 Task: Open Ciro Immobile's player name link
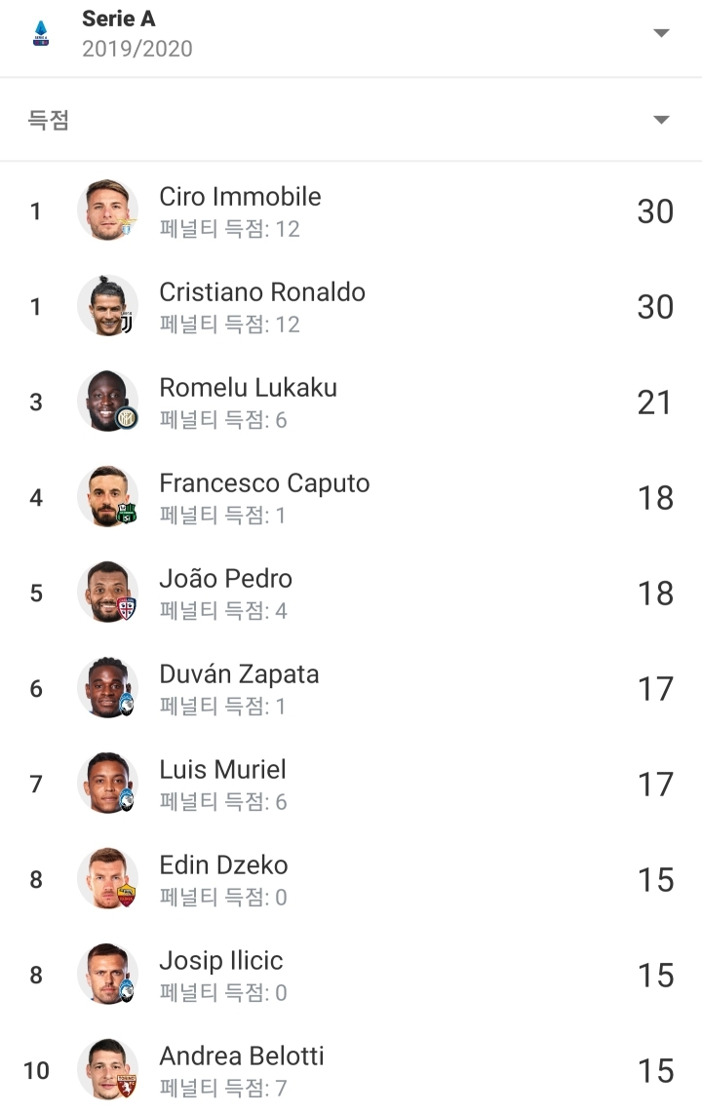tap(240, 197)
